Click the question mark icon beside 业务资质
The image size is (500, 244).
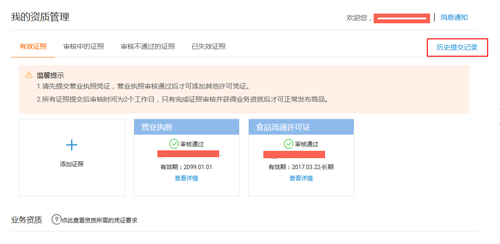(x=56, y=220)
